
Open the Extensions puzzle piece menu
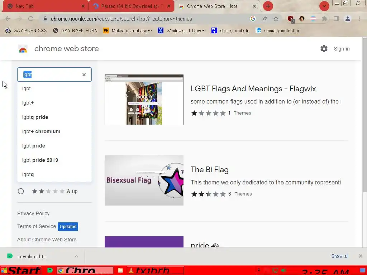pos(325,19)
